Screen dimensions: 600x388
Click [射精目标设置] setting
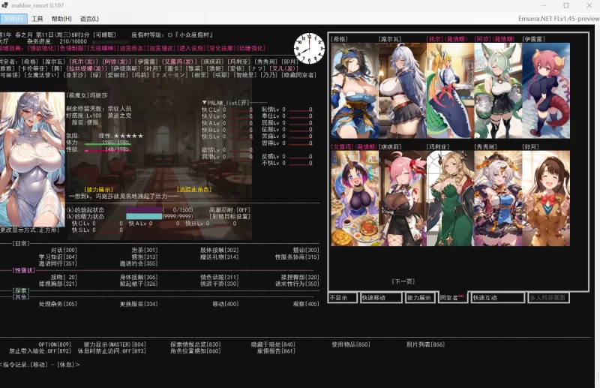[x=229, y=217]
